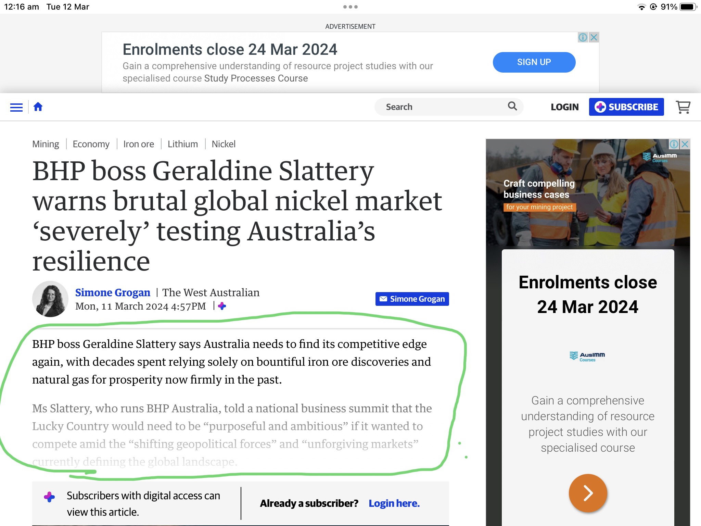Open the Iron ore topic link
Screen dimensions: 701x526
139,144
